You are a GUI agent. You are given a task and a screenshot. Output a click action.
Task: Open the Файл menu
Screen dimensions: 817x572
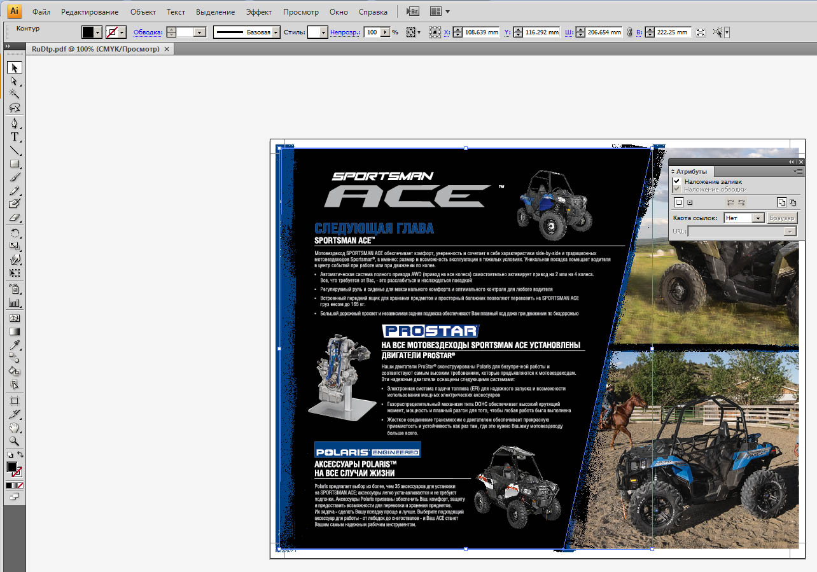pos(41,12)
